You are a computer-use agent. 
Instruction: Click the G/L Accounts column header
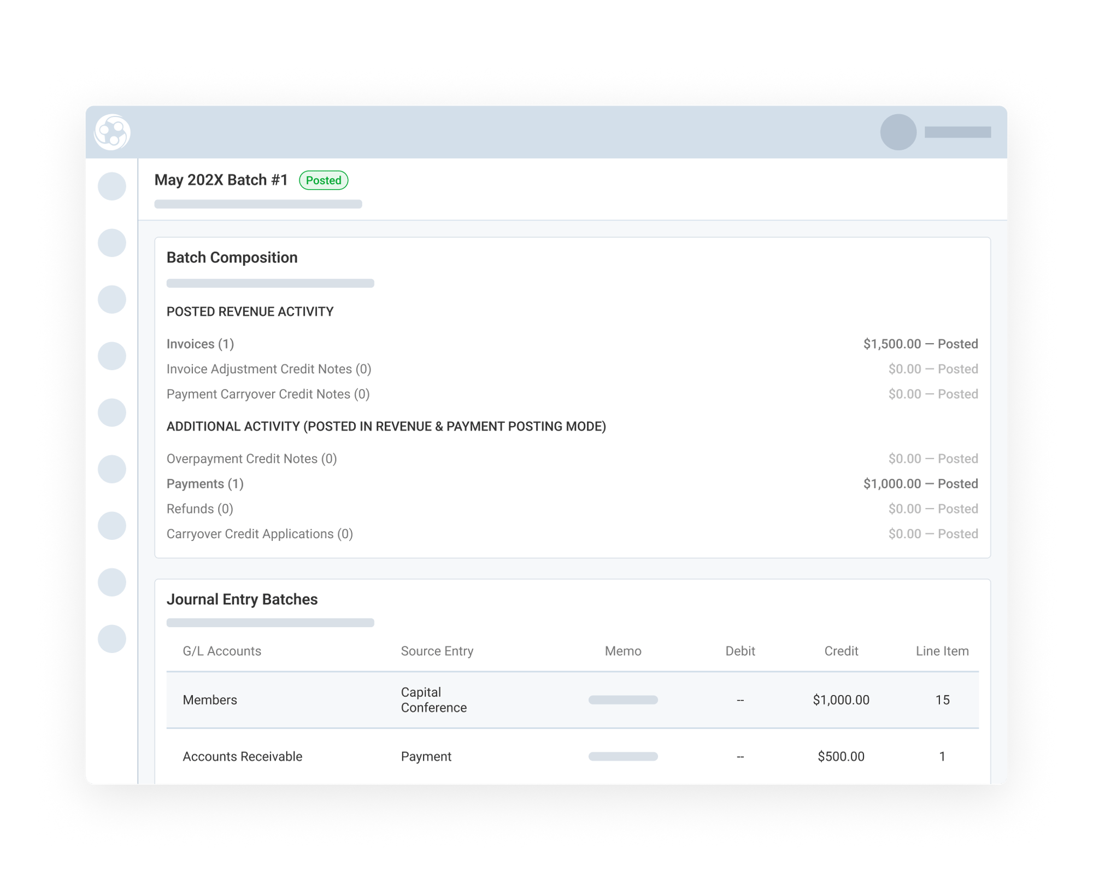[x=222, y=651]
